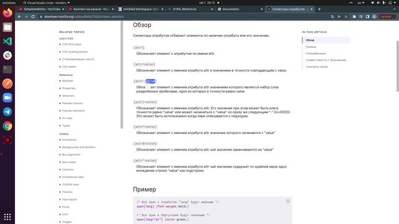The image size is (399, 224).
Task: Reload the page with the refresh icon
Action: [x=33, y=17]
